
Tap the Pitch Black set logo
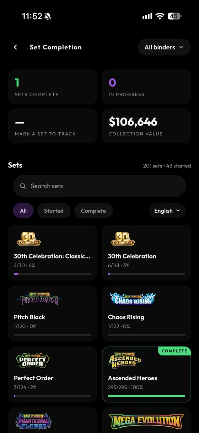pyautogui.click(x=39, y=300)
